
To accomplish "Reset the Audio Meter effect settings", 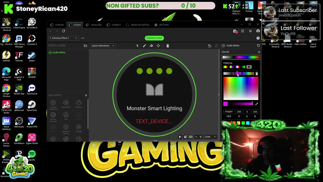I will [x=258, y=45].
